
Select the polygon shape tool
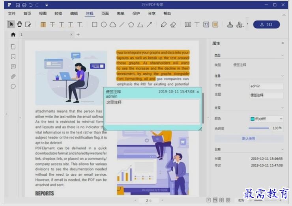[131, 24]
